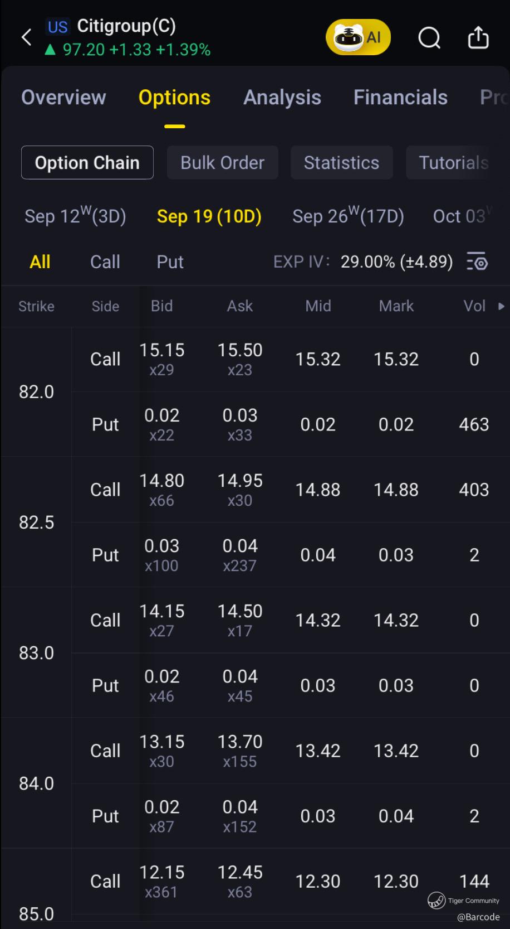Open the Tutorials section

453,163
